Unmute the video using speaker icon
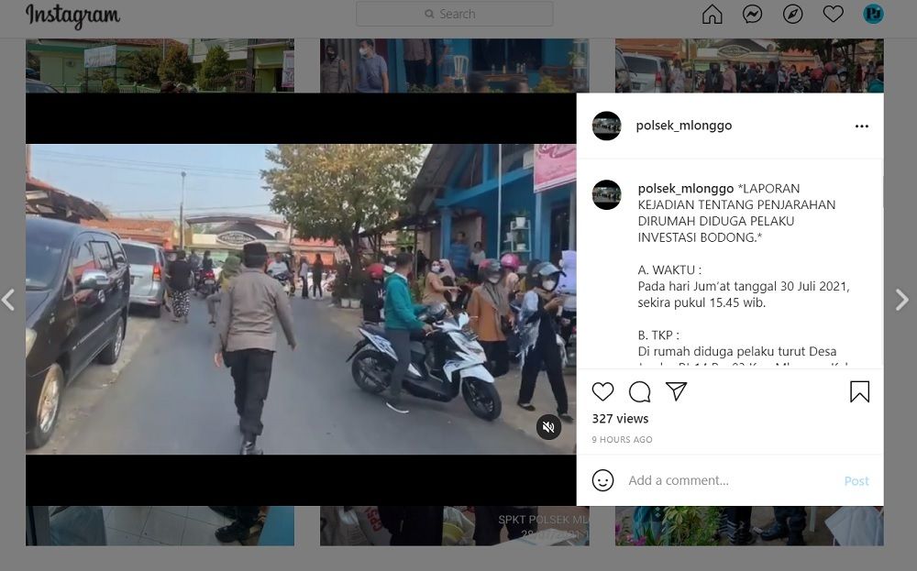Viewport: 917px width, 571px height. (548, 427)
